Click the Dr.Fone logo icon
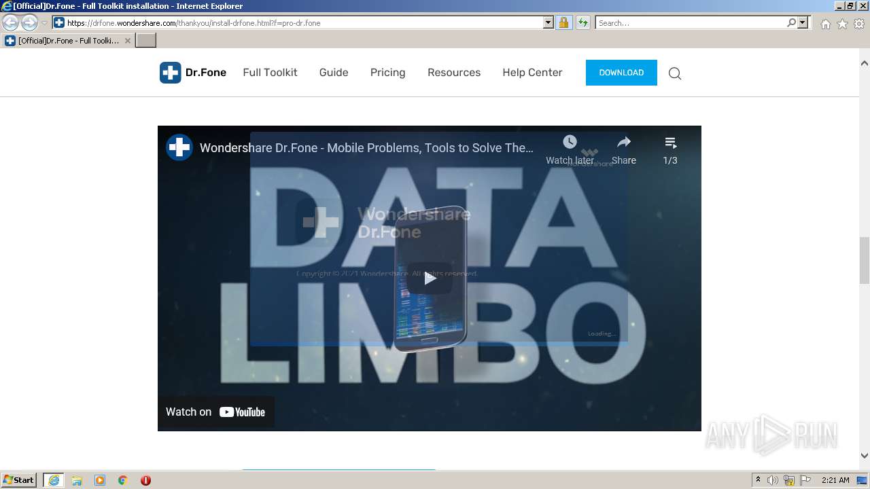The width and height of the screenshot is (870, 489). point(170,73)
